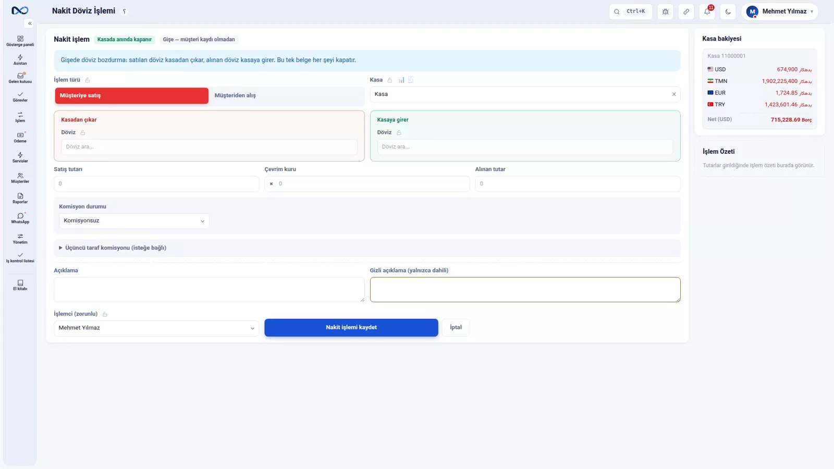This screenshot has width=834, height=469.
Task: Toggle dark mode with the moon icon
Action: [x=728, y=11]
